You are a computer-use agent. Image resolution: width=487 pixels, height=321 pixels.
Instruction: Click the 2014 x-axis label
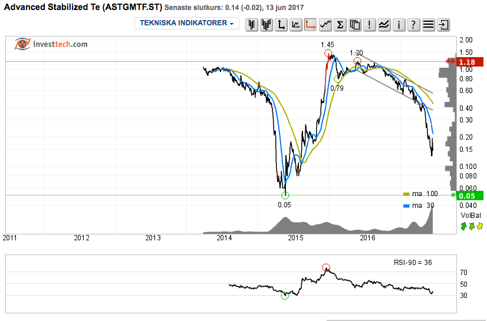click(x=224, y=238)
